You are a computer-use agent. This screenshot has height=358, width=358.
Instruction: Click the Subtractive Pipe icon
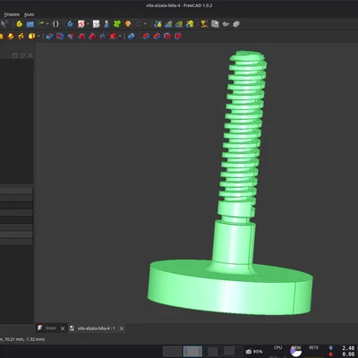pos(92,37)
